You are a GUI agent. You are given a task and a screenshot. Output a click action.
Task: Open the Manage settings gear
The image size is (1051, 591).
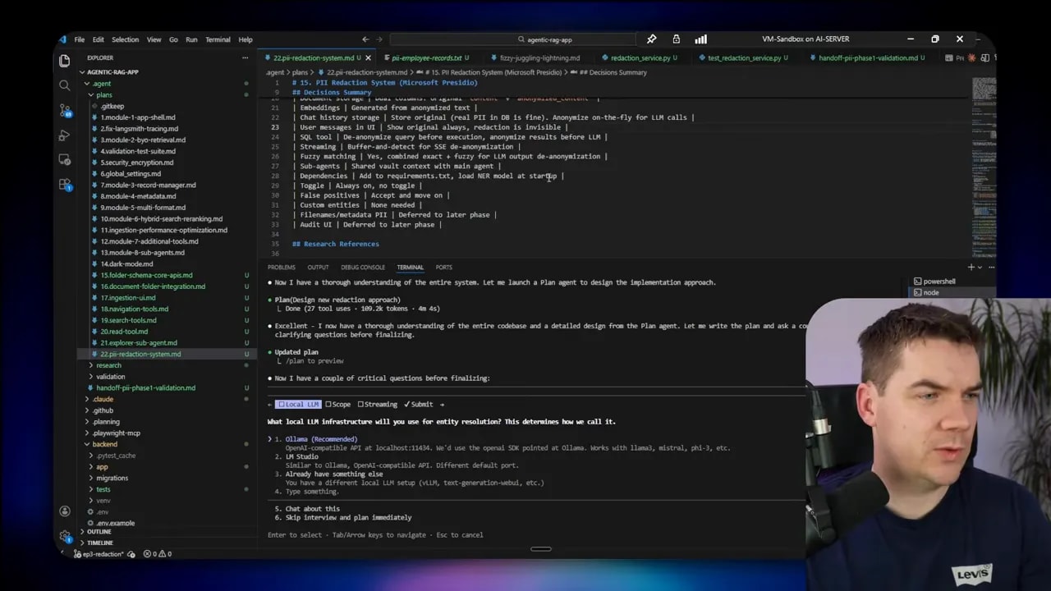[x=65, y=536]
